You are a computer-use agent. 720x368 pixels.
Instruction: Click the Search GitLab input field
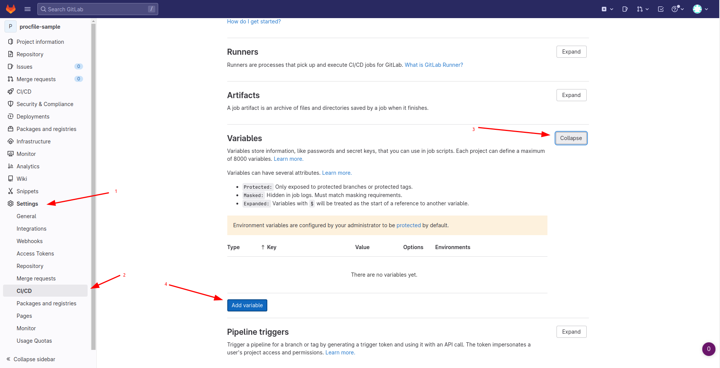pos(97,9)
